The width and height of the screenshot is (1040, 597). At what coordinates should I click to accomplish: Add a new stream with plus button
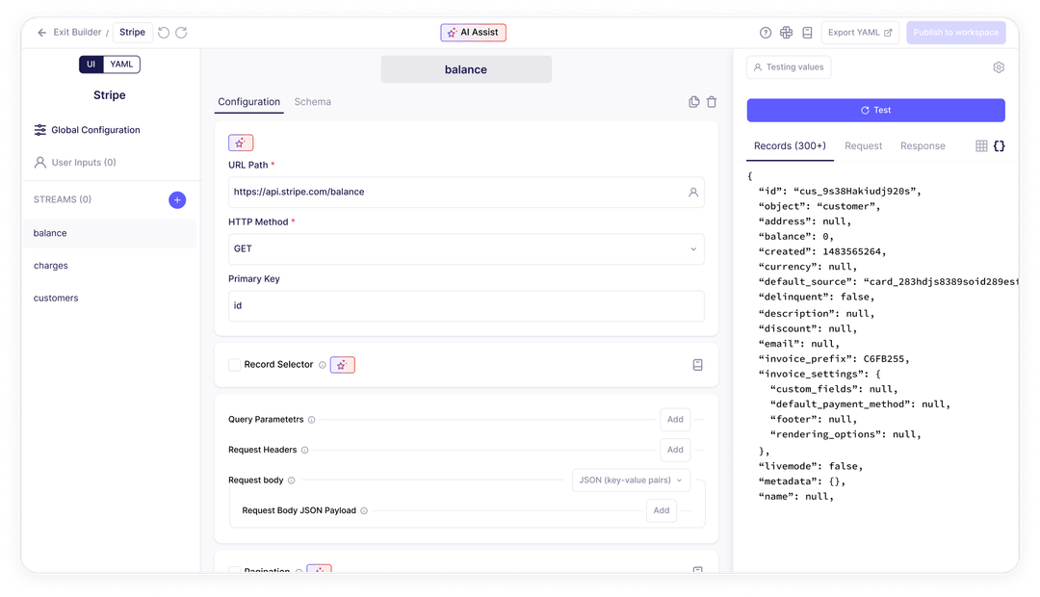pos(177,200)
